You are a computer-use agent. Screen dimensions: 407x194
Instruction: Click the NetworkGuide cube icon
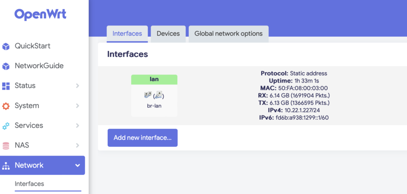[x=6, y=66]
